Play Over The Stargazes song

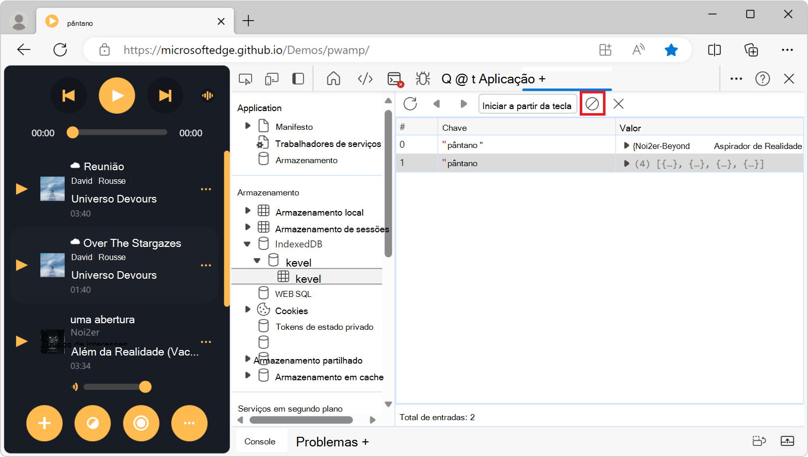[x=22, y=265]
